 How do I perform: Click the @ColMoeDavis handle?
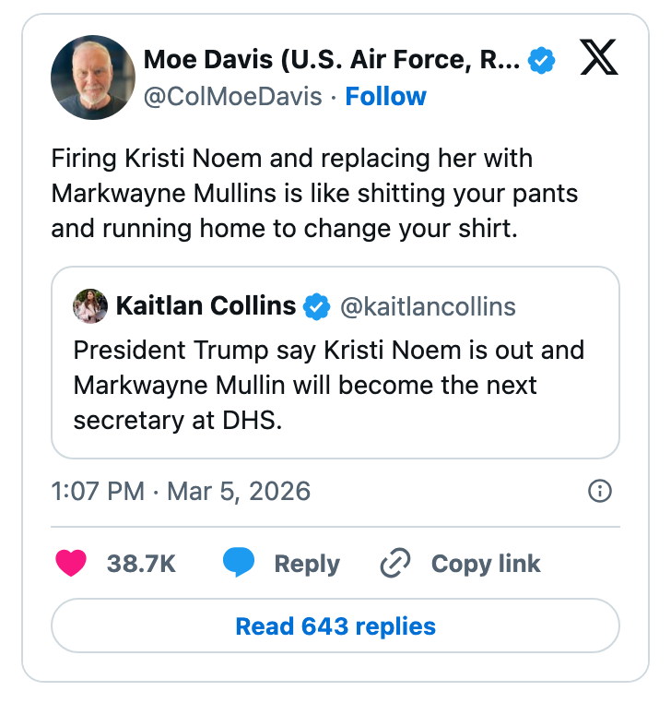click(233, 96)
